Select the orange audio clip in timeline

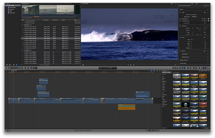click(126, 107)
